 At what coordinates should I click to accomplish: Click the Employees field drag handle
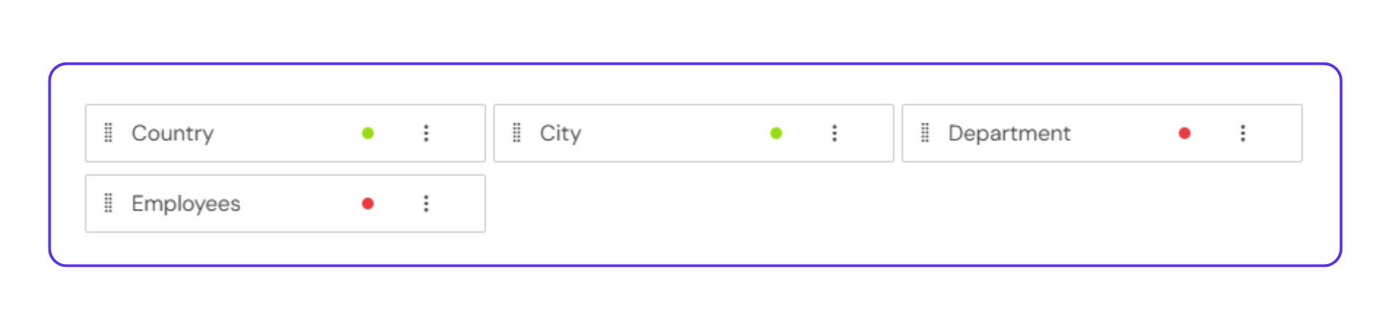[x=109, y=203]
